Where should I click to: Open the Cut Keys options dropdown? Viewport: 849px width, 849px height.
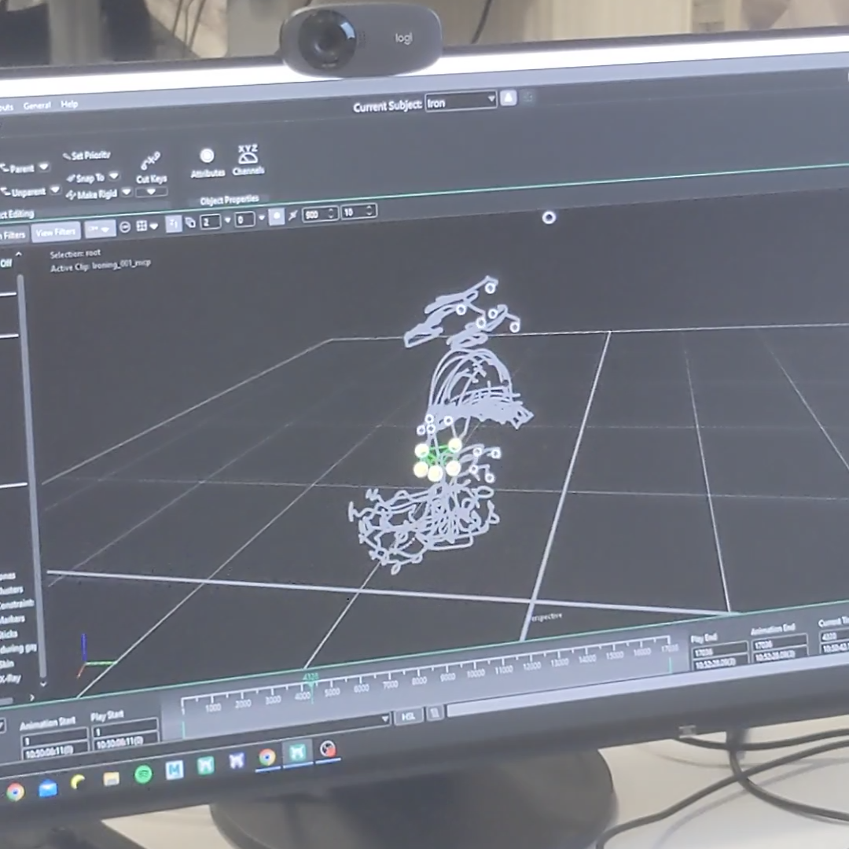coord(151,193)
